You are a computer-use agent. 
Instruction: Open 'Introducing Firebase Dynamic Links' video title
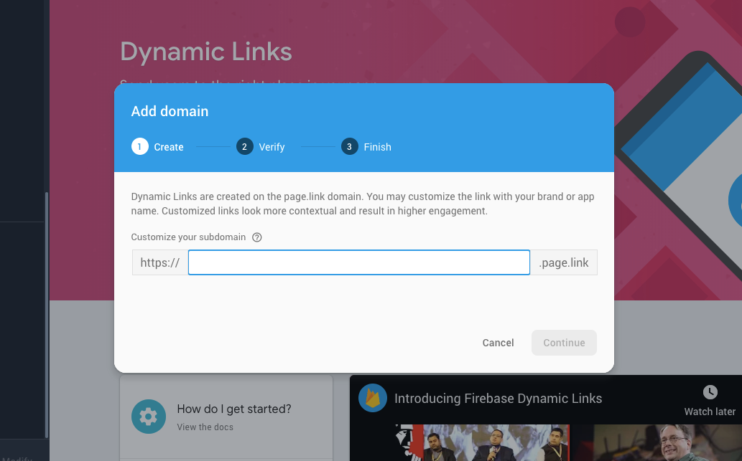[x=498, y=399]
